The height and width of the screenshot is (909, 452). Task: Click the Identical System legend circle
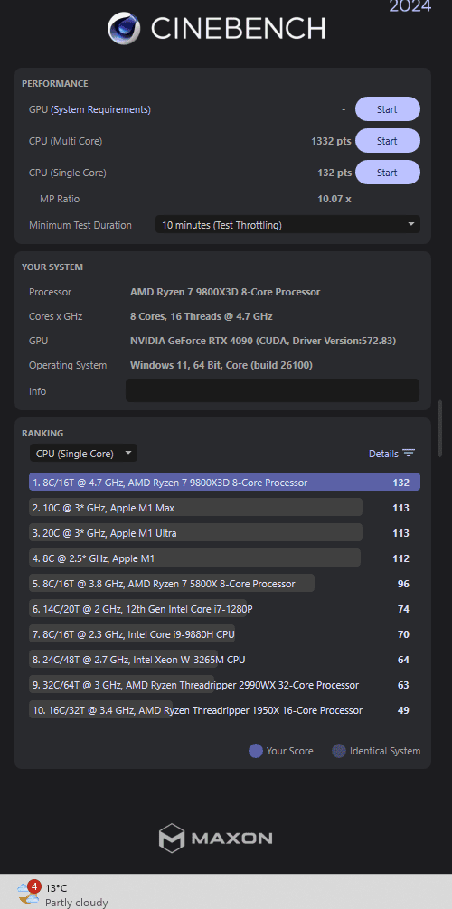pos(339,751)
